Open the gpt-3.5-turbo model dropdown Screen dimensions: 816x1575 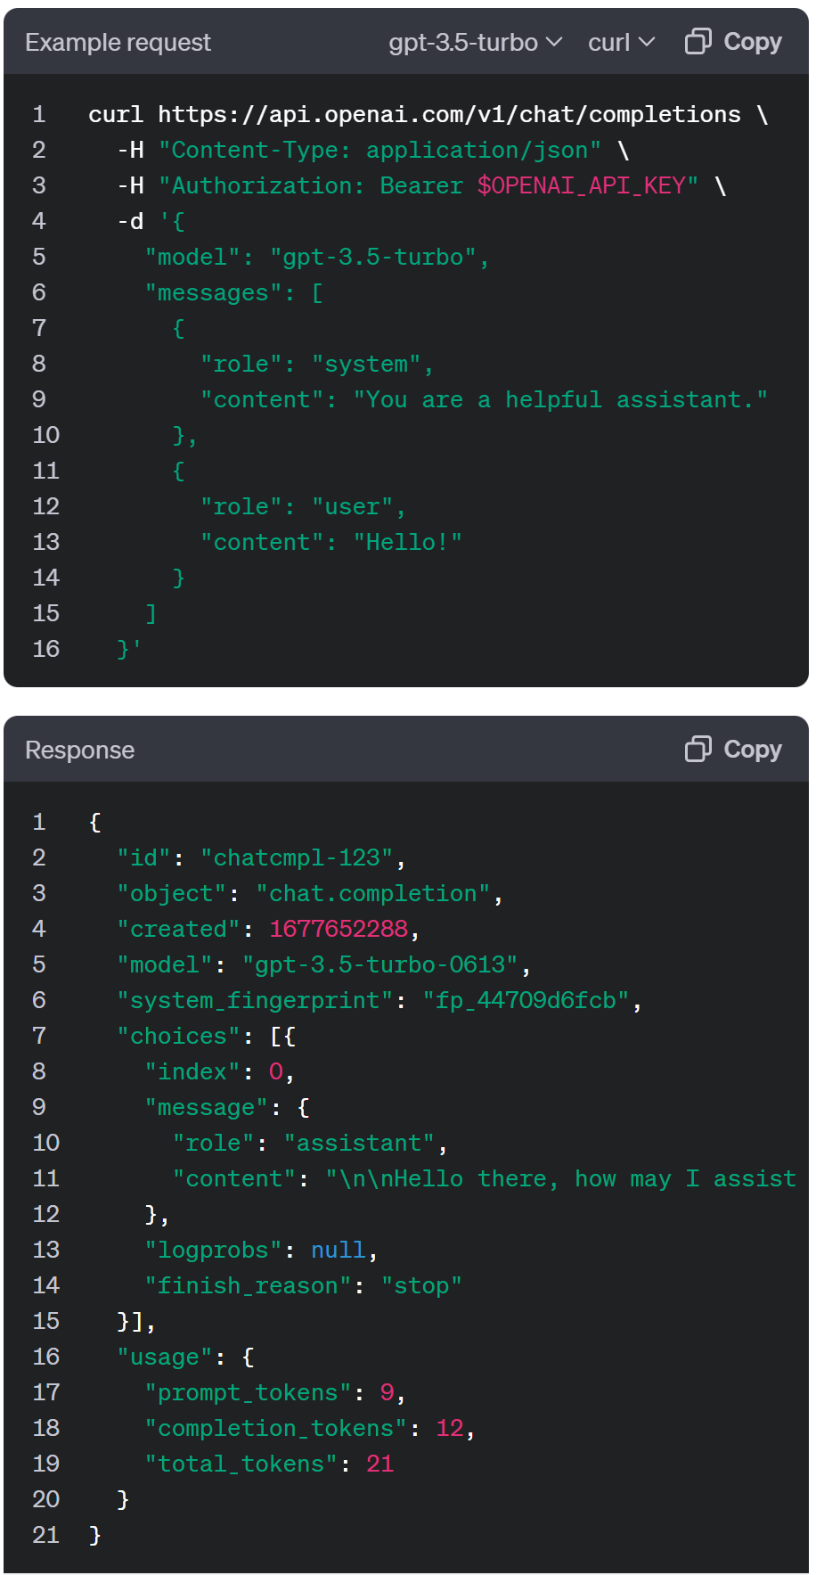(475, 43)
